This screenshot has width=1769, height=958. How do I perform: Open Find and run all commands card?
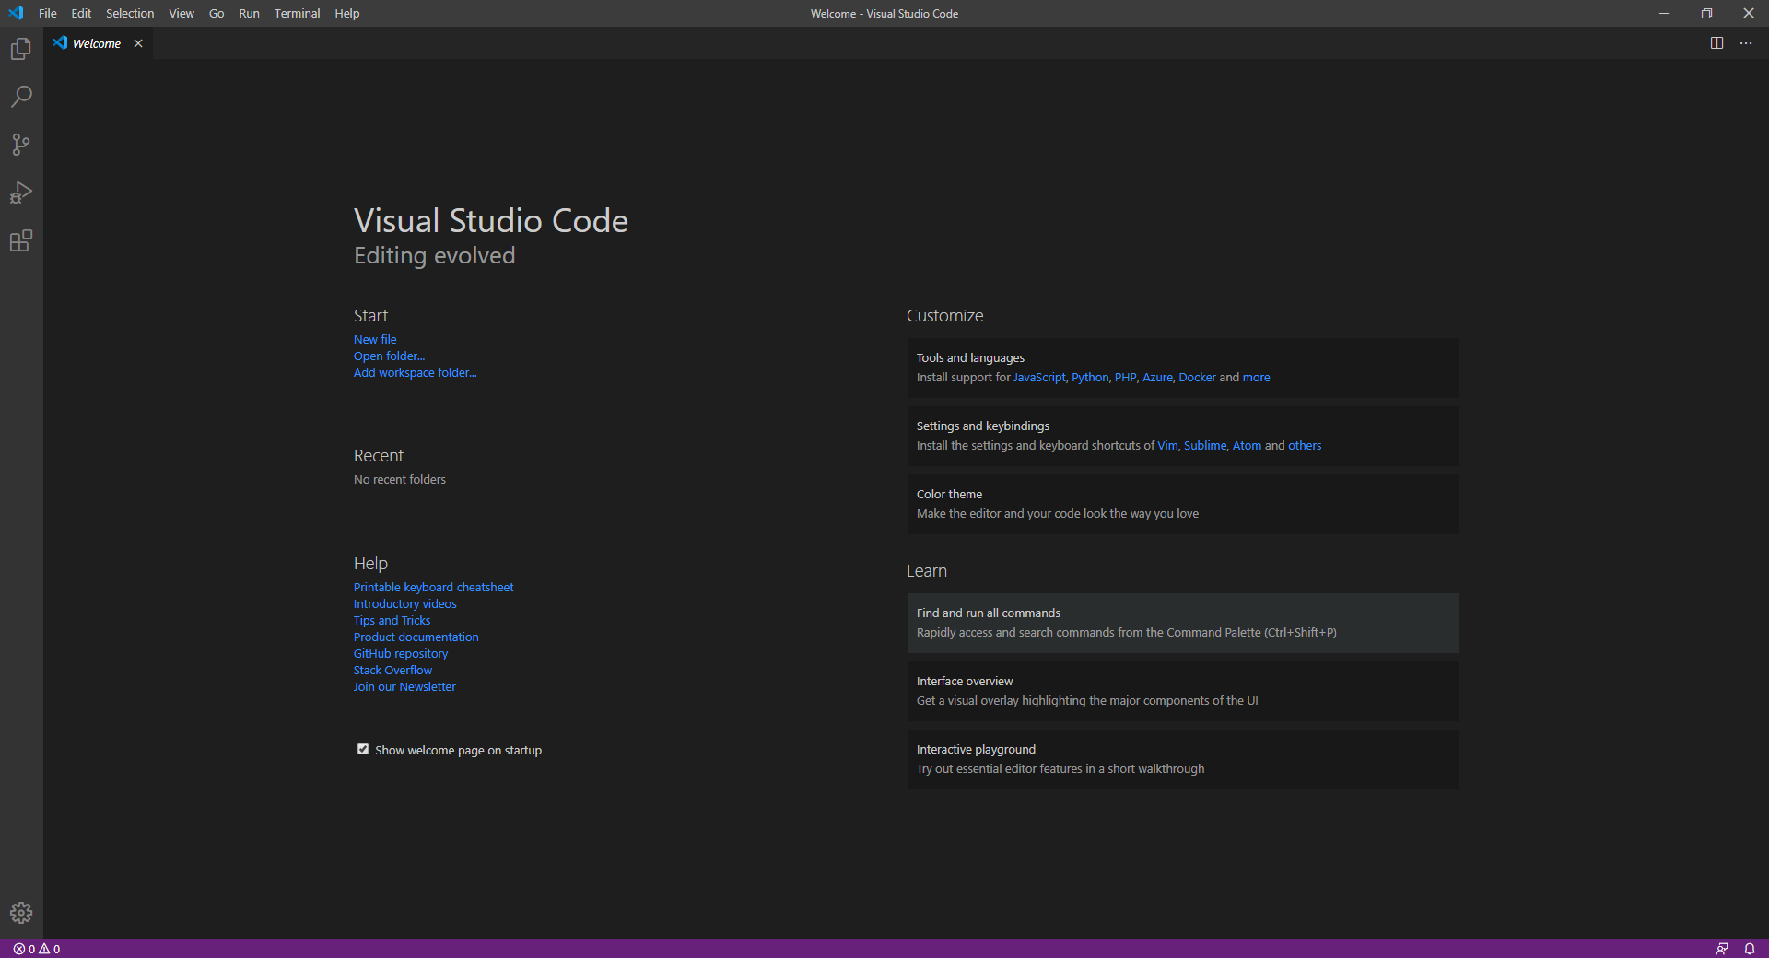click(1182, 623)
